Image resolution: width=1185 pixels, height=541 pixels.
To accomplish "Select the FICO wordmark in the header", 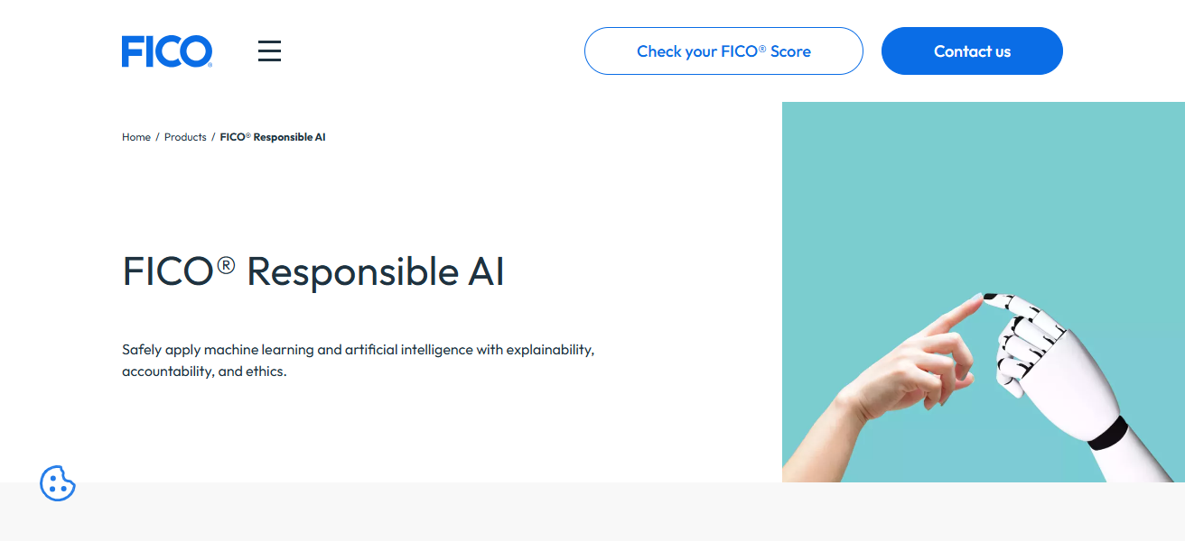I will [167, 50].
